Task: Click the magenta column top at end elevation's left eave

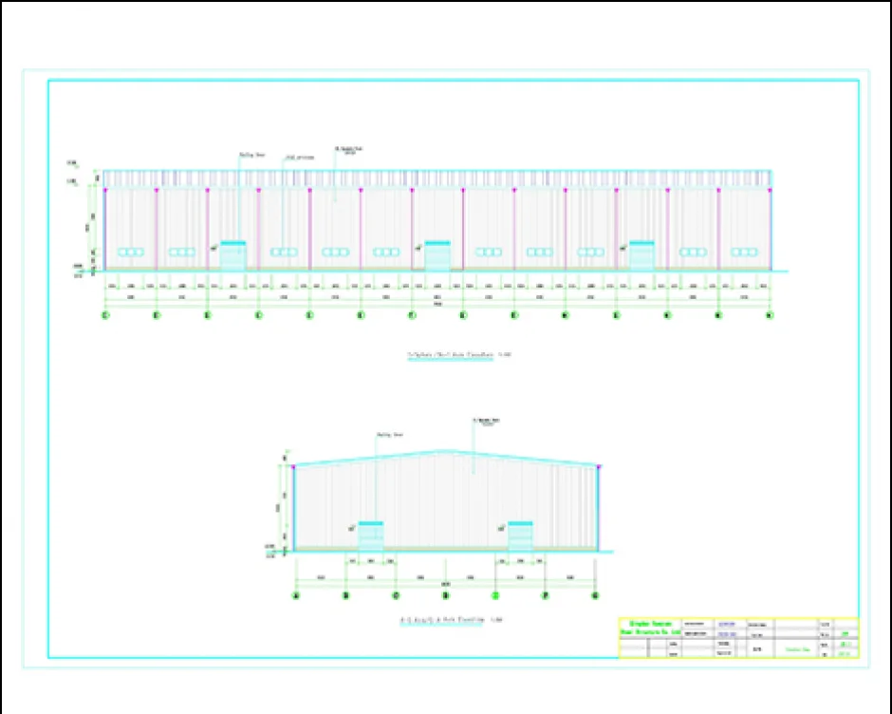Action: click(294, 467)
